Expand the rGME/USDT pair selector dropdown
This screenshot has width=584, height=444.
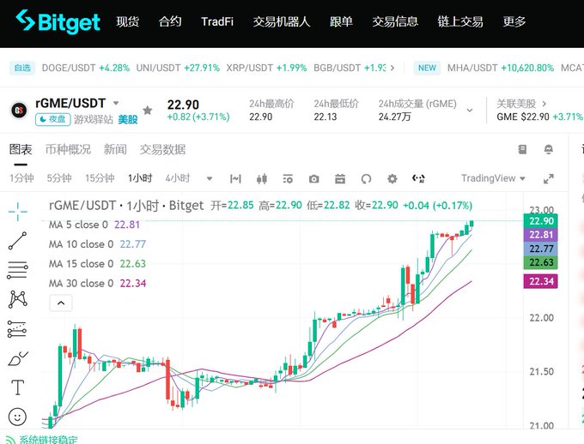pos(116,103)
